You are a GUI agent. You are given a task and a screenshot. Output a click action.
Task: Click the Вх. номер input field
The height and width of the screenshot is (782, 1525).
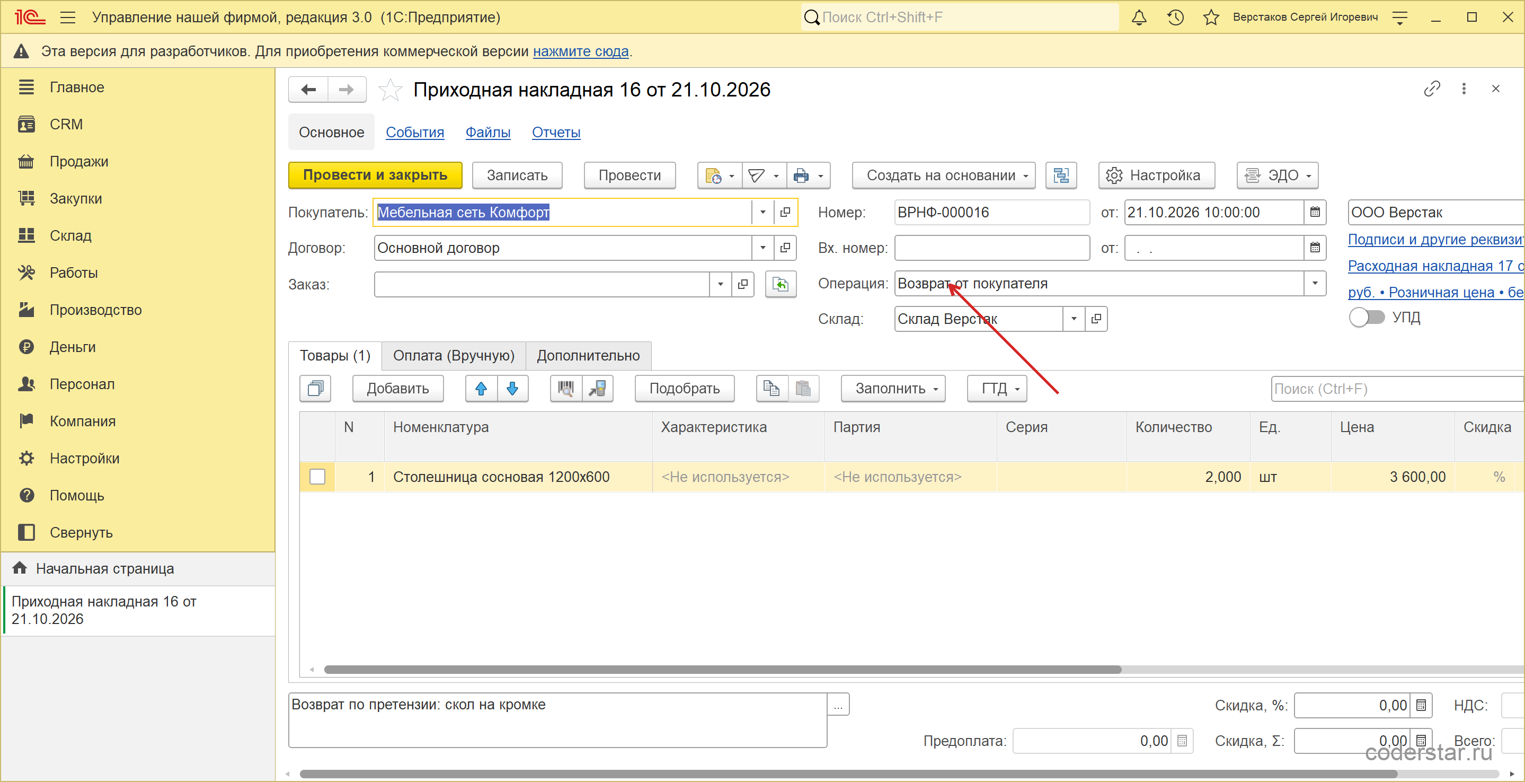[991, 248]
